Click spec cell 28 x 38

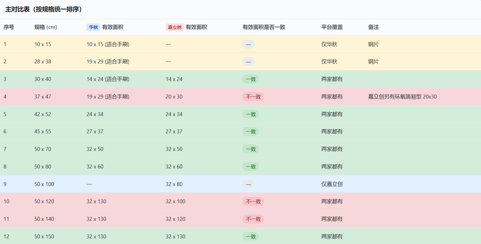click(x=43, y=61)
